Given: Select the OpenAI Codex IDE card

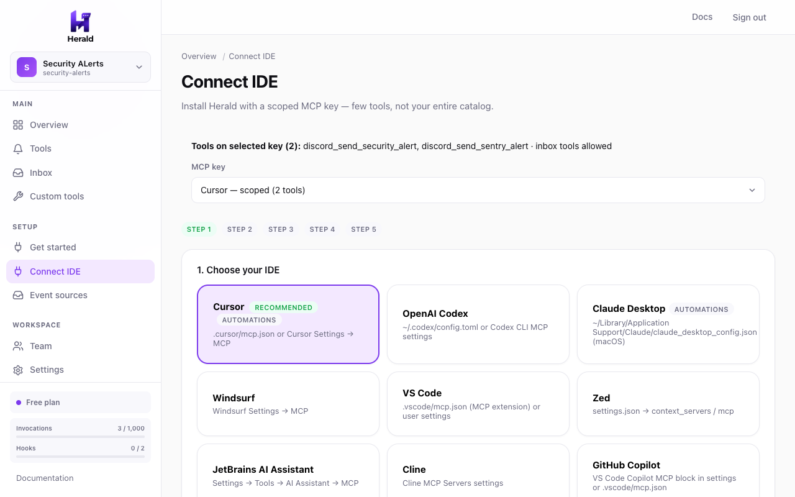Looking at the screenshot, I should [x=478, y=324].
